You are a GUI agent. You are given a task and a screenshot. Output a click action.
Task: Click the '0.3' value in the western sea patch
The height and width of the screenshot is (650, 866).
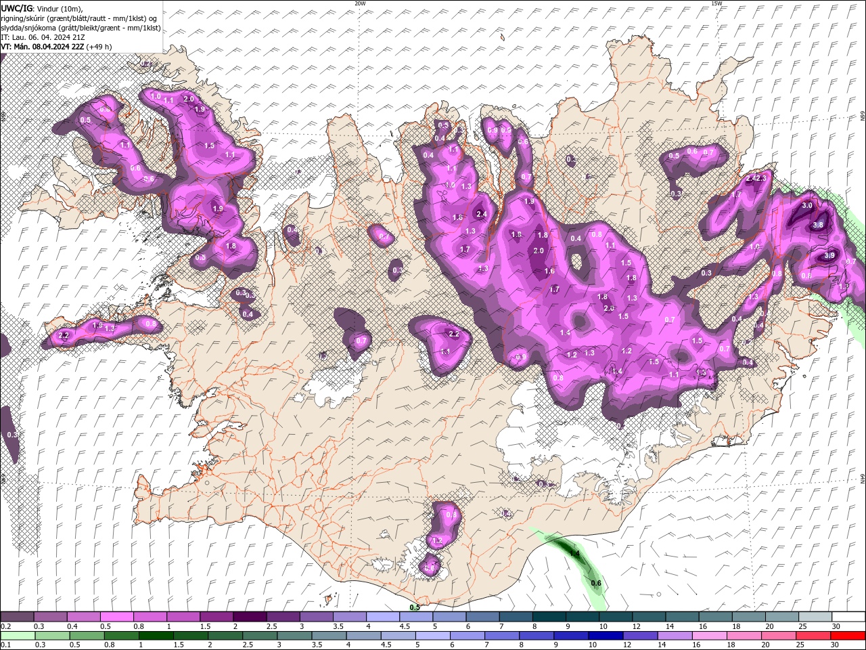pyautogui.click(x=12, y=435)
